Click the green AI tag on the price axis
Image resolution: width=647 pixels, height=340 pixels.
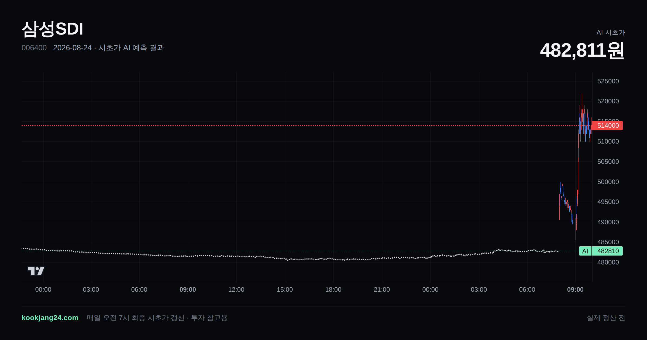pyautogui.click(x=585, y=251)
